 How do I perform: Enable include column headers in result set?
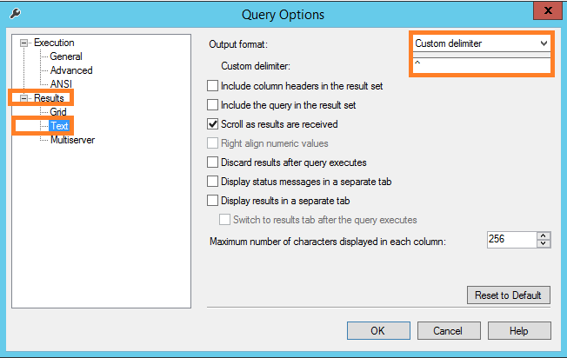click(x=213, y=86)
